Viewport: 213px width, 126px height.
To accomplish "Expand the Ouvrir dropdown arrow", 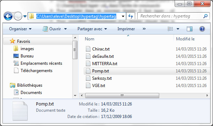I will 66,29.
